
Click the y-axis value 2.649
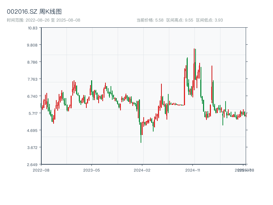(x=32, y=165)
